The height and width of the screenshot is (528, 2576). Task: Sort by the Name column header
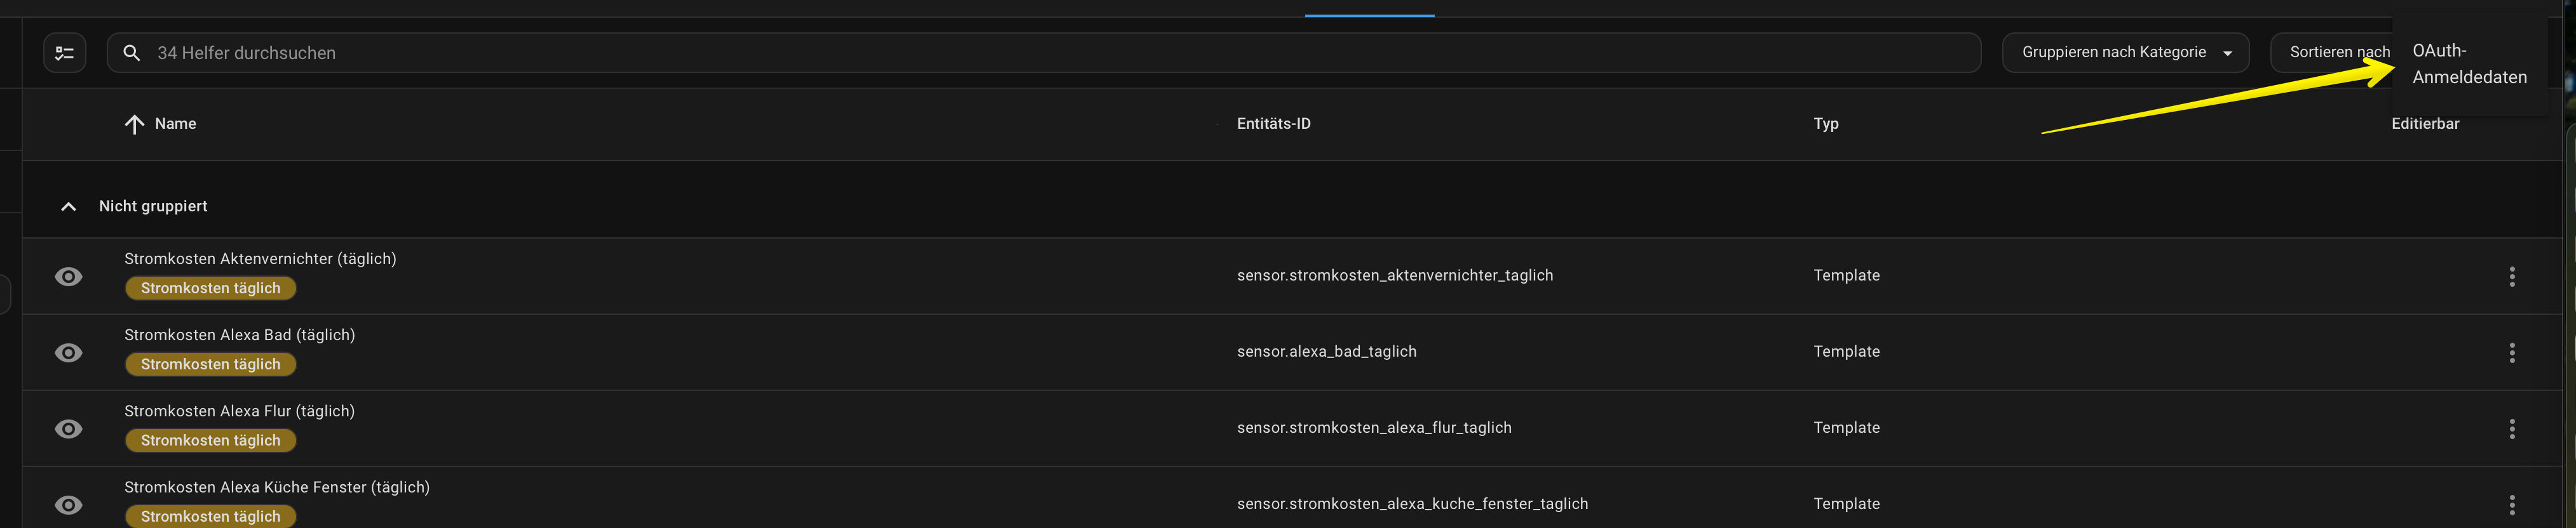(x=175, y=124)
